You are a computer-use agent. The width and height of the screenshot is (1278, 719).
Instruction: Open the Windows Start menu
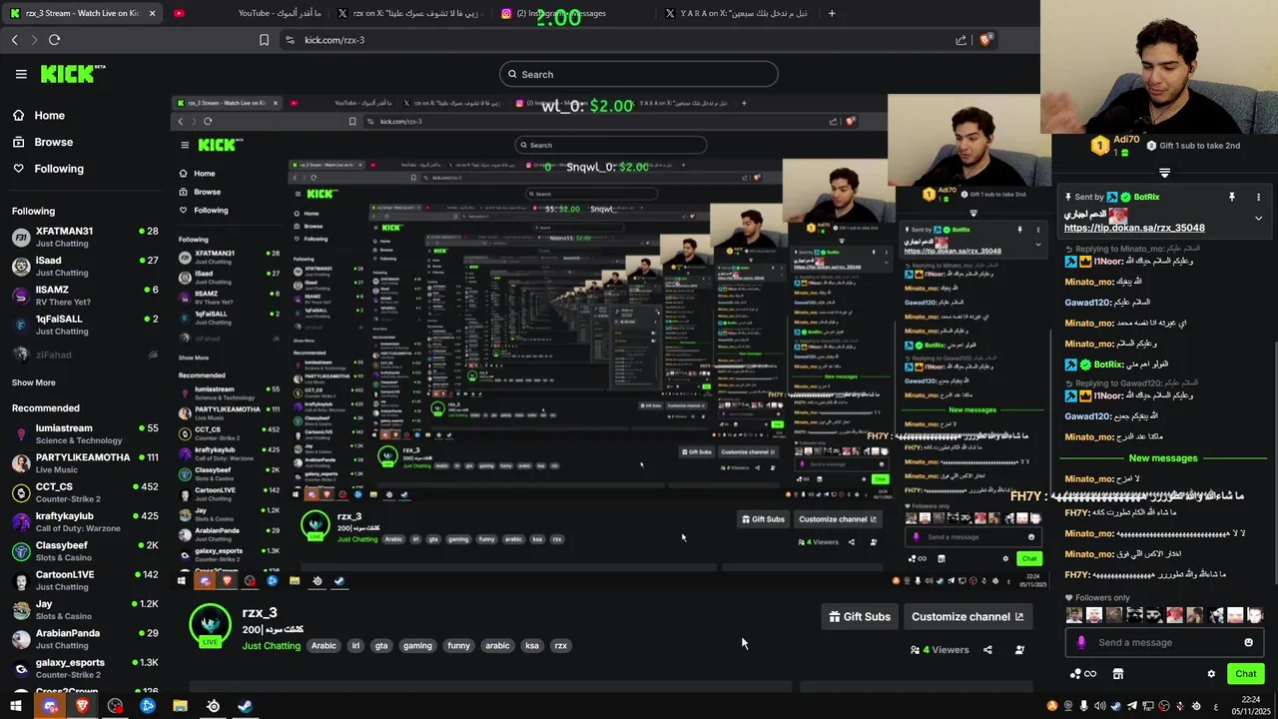point(16,706)
